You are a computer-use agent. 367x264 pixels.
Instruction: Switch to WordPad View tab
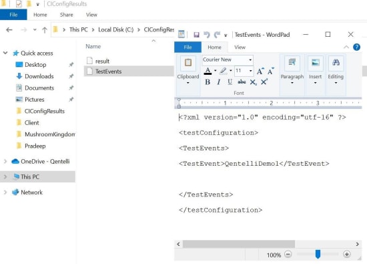[240, 47]
